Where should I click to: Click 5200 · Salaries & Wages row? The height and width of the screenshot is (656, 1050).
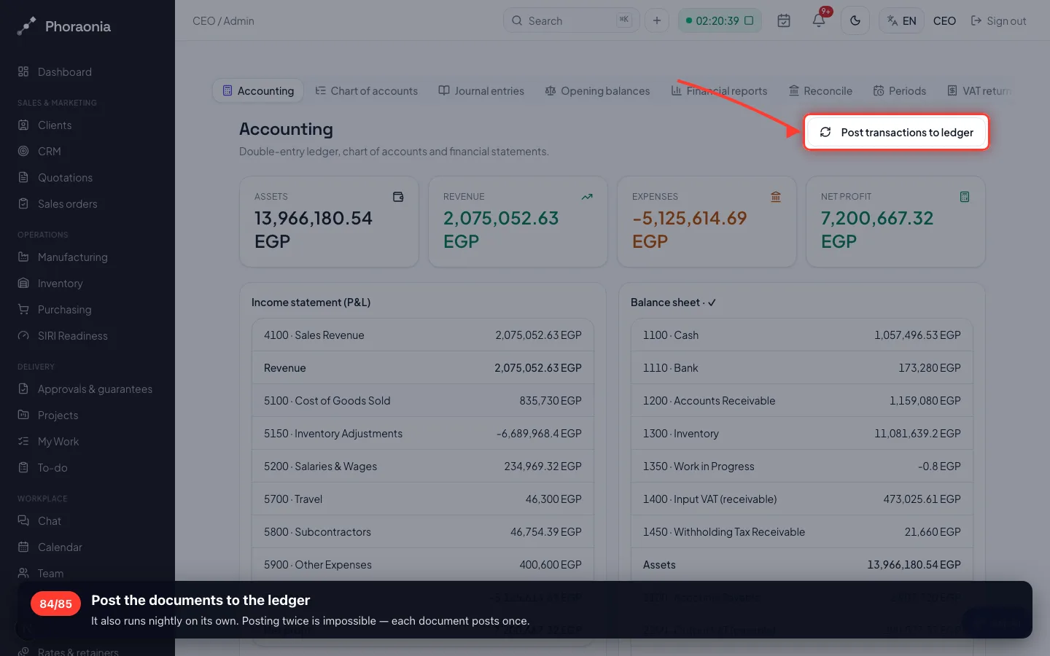[x=423, y=466]
